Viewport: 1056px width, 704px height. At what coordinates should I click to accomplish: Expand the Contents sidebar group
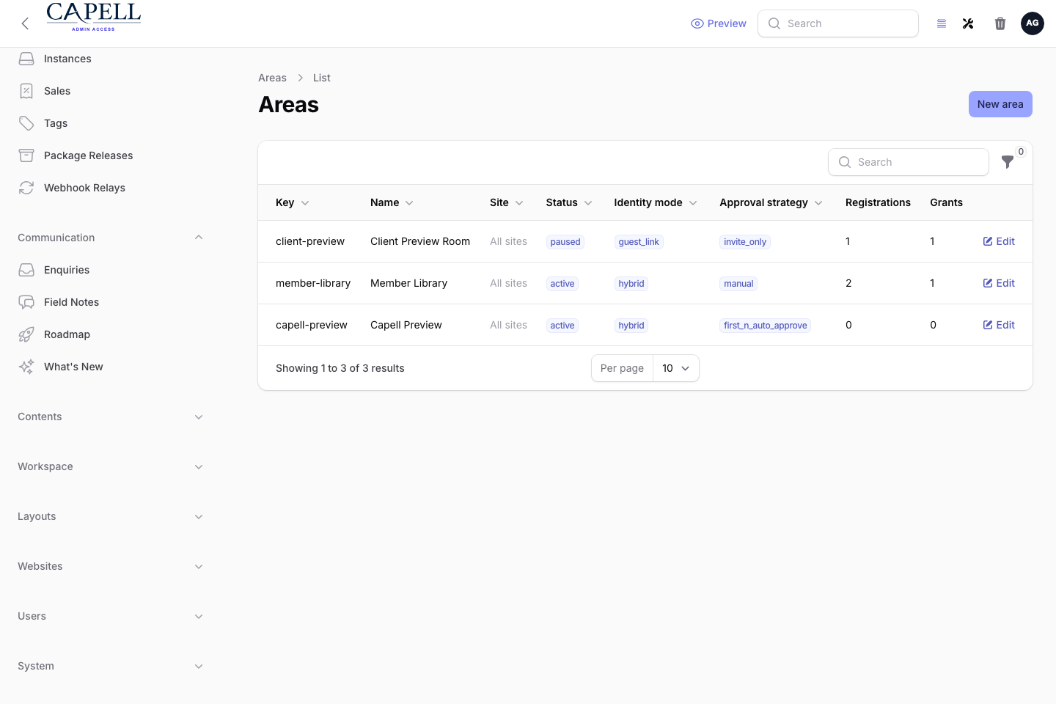point(199,417)
